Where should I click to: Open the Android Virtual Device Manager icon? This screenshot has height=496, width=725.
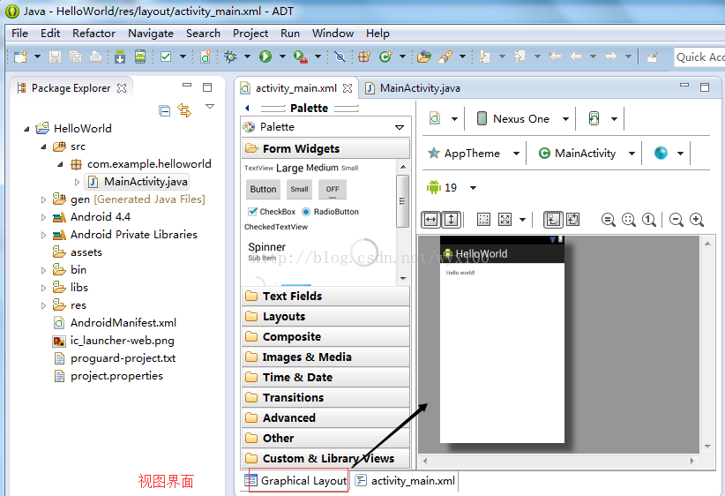pos(140,56)
